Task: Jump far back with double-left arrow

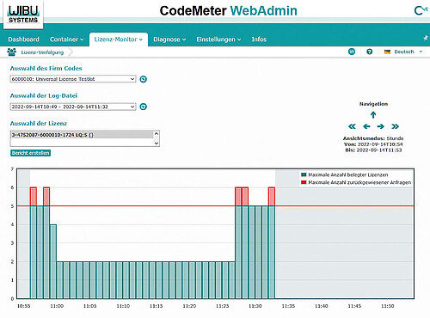Action: (352, 126)
